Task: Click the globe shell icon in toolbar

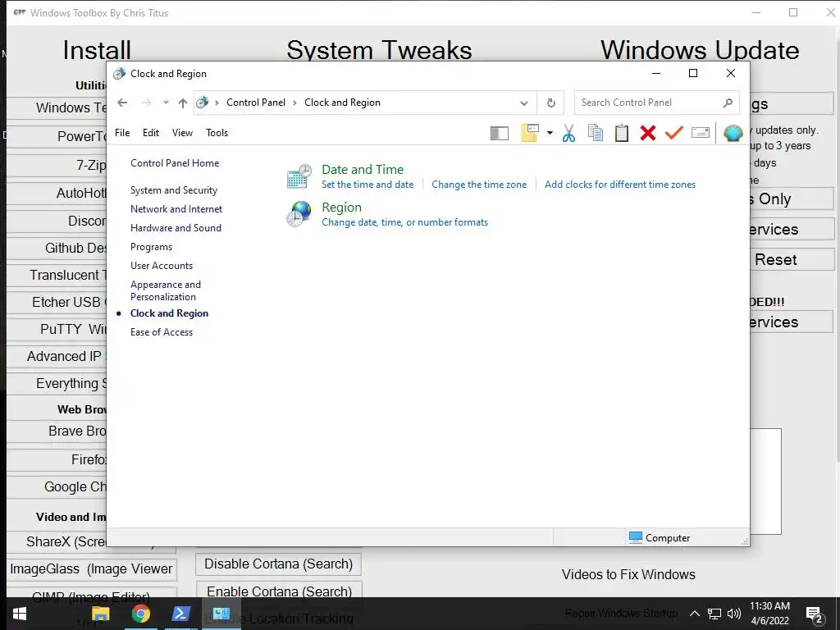Action: 733,133
